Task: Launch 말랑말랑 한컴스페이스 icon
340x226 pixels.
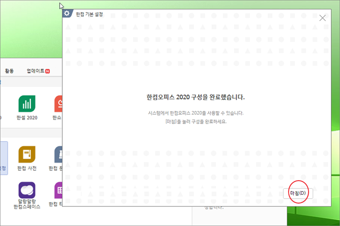Action: 27,190
